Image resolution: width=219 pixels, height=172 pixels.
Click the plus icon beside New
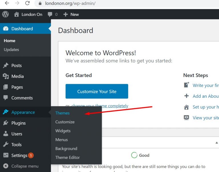(x=66, y=14)
